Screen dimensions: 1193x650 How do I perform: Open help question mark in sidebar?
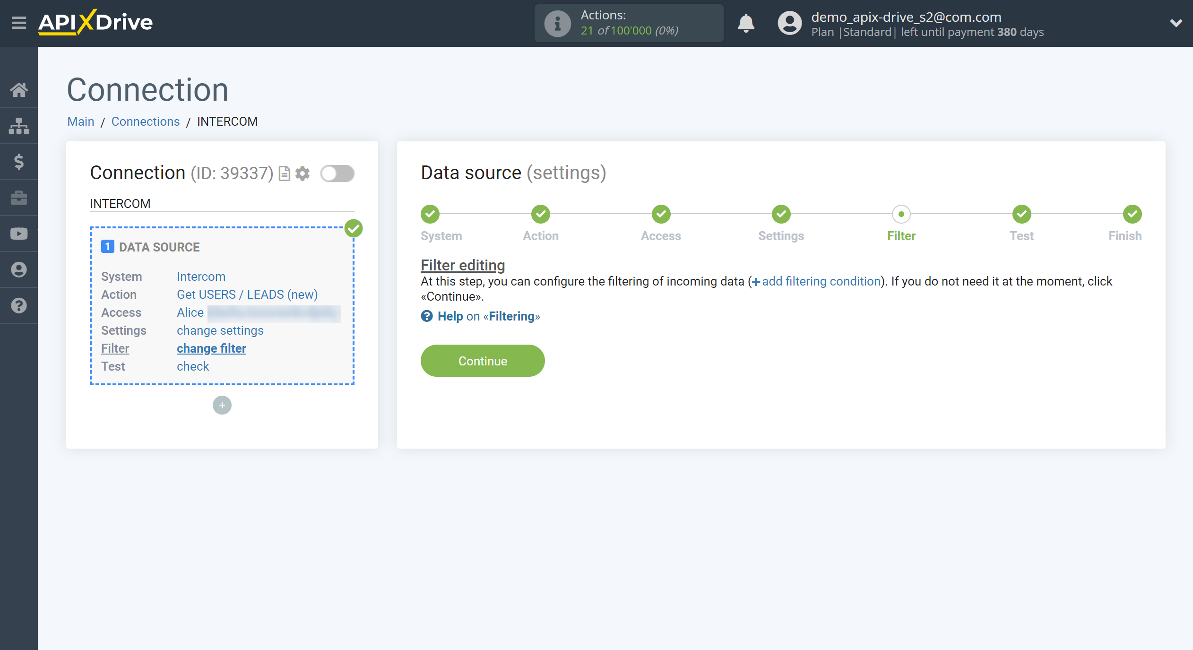[19, 305]
